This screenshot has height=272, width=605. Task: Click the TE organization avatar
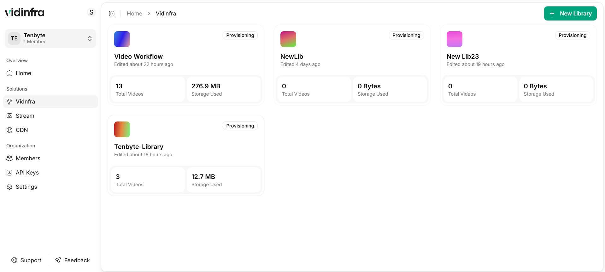pyautogui.click(x=14, y=38)
